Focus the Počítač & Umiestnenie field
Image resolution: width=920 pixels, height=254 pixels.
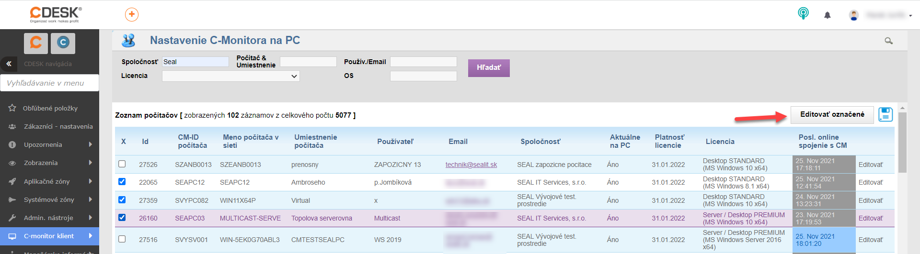coord(308,62)
